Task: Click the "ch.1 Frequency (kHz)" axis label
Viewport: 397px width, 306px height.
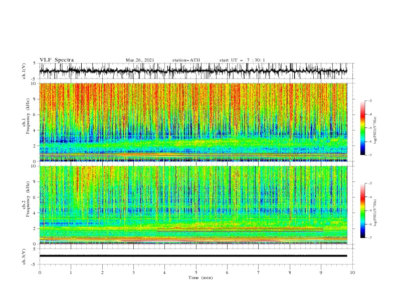Action: click(x=26, y=116)
